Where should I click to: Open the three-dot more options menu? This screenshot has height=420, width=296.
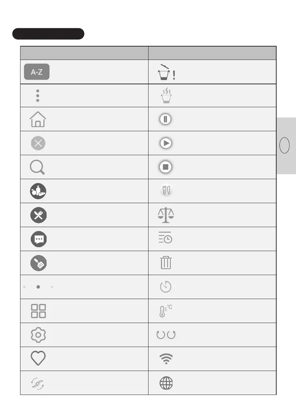pyautogui.click(x=37, y=96)
